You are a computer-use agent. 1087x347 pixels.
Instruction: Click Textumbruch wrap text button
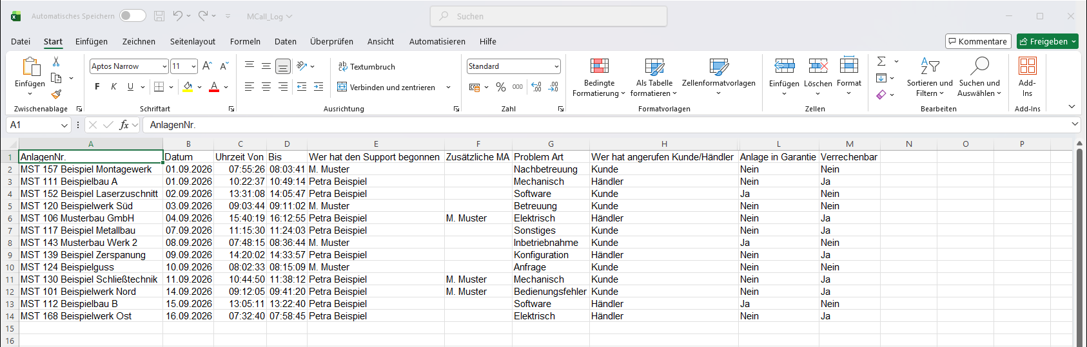click(x=367, y=67)
